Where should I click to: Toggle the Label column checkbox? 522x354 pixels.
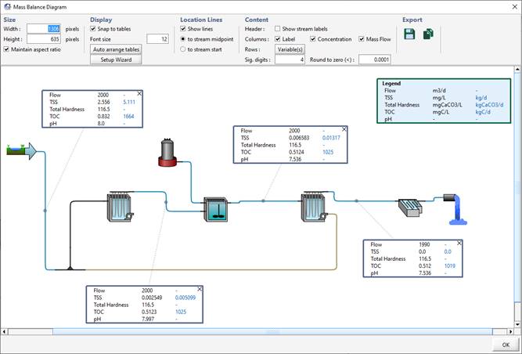(x=277, y=39)
